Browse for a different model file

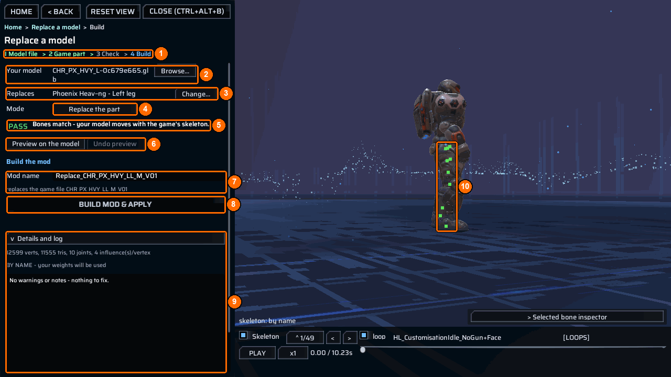click(175, 71)
